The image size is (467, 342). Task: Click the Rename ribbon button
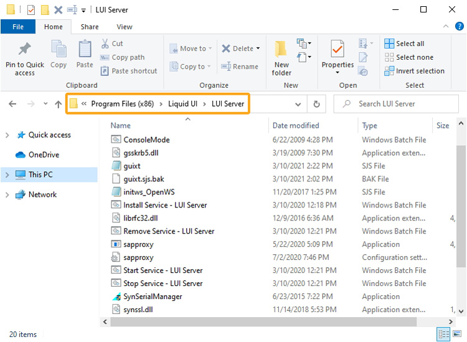click(x=240, y=67)
